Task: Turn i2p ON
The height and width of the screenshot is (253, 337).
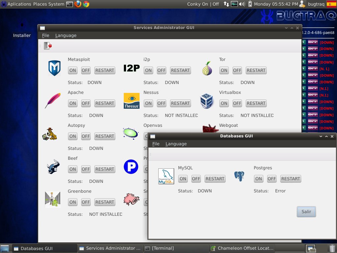Action: 148,70
